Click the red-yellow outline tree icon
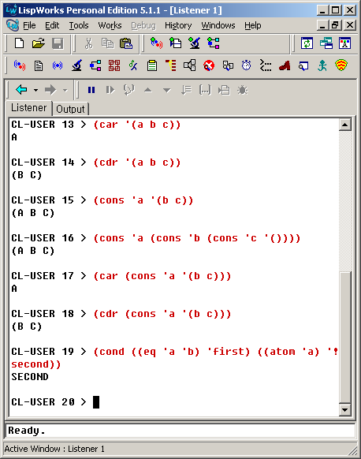The image size is (361, 459). [x=171, y=65]
